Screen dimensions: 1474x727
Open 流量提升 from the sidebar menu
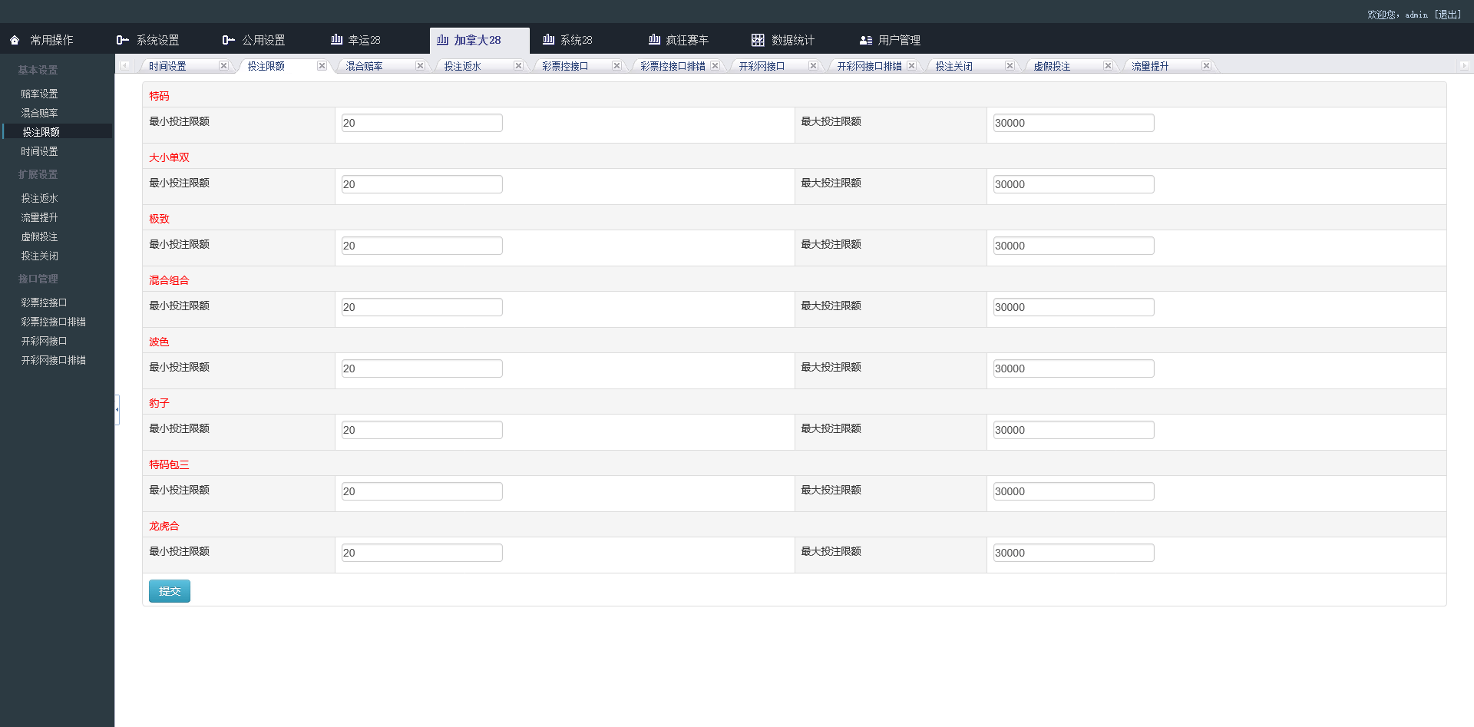click(39, 217)
